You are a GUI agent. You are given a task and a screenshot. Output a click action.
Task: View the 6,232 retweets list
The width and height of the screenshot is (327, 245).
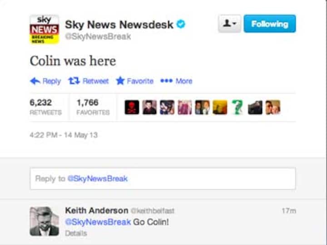coord(46,107)
